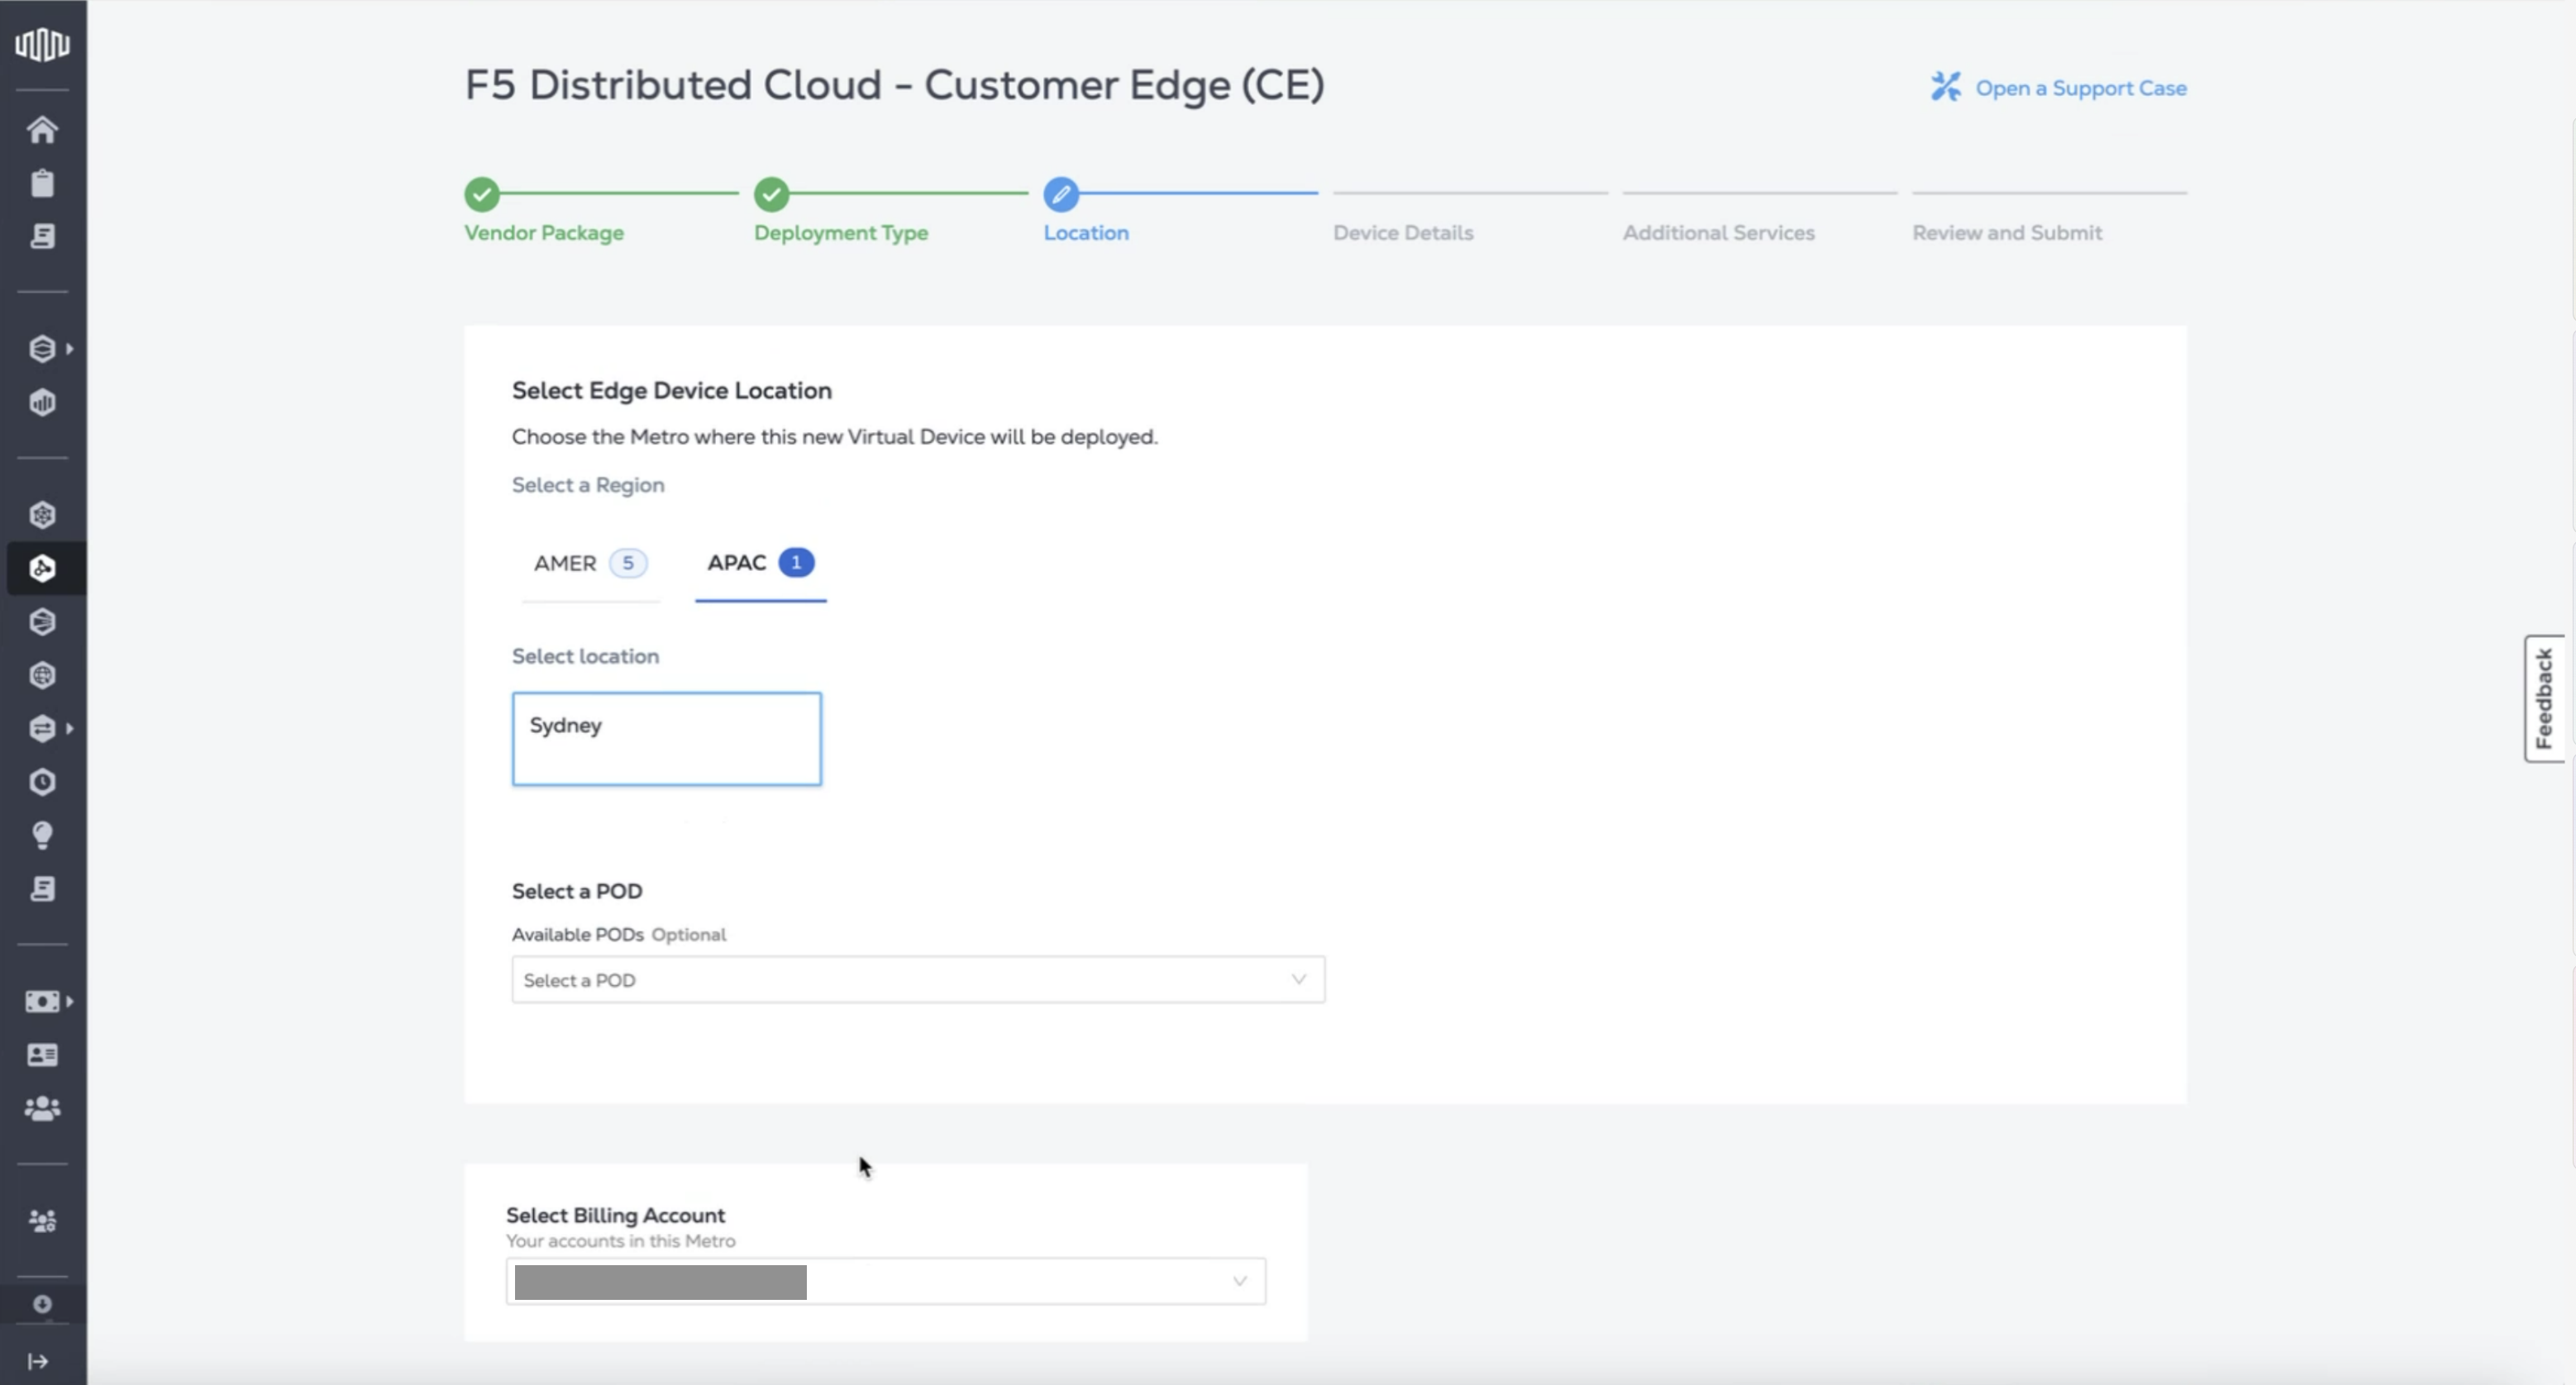Open the Select a POD dropdown
This screenshot has width=2576, height=1385.
tap(916, 979)
